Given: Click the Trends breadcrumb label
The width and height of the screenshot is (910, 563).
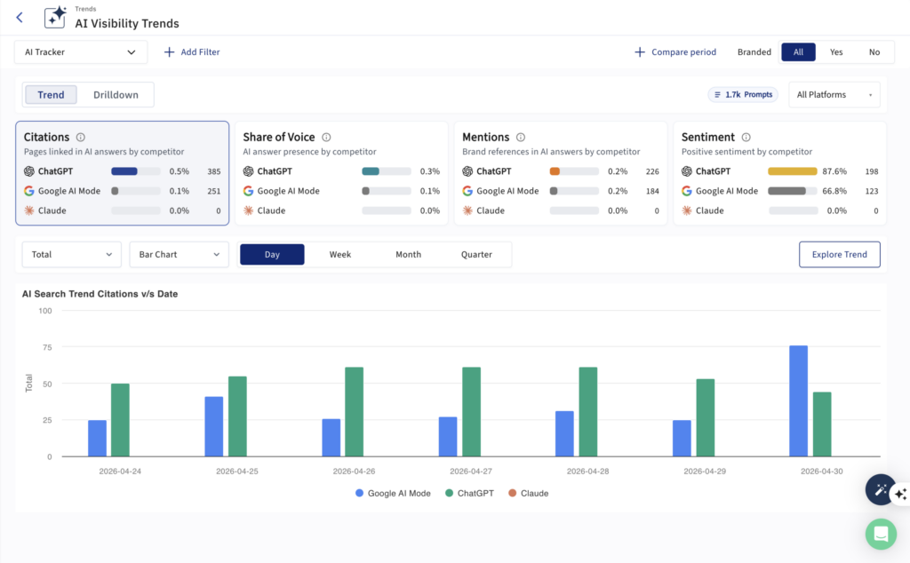Looking at the screenshot, I should [x=86, y=9].
